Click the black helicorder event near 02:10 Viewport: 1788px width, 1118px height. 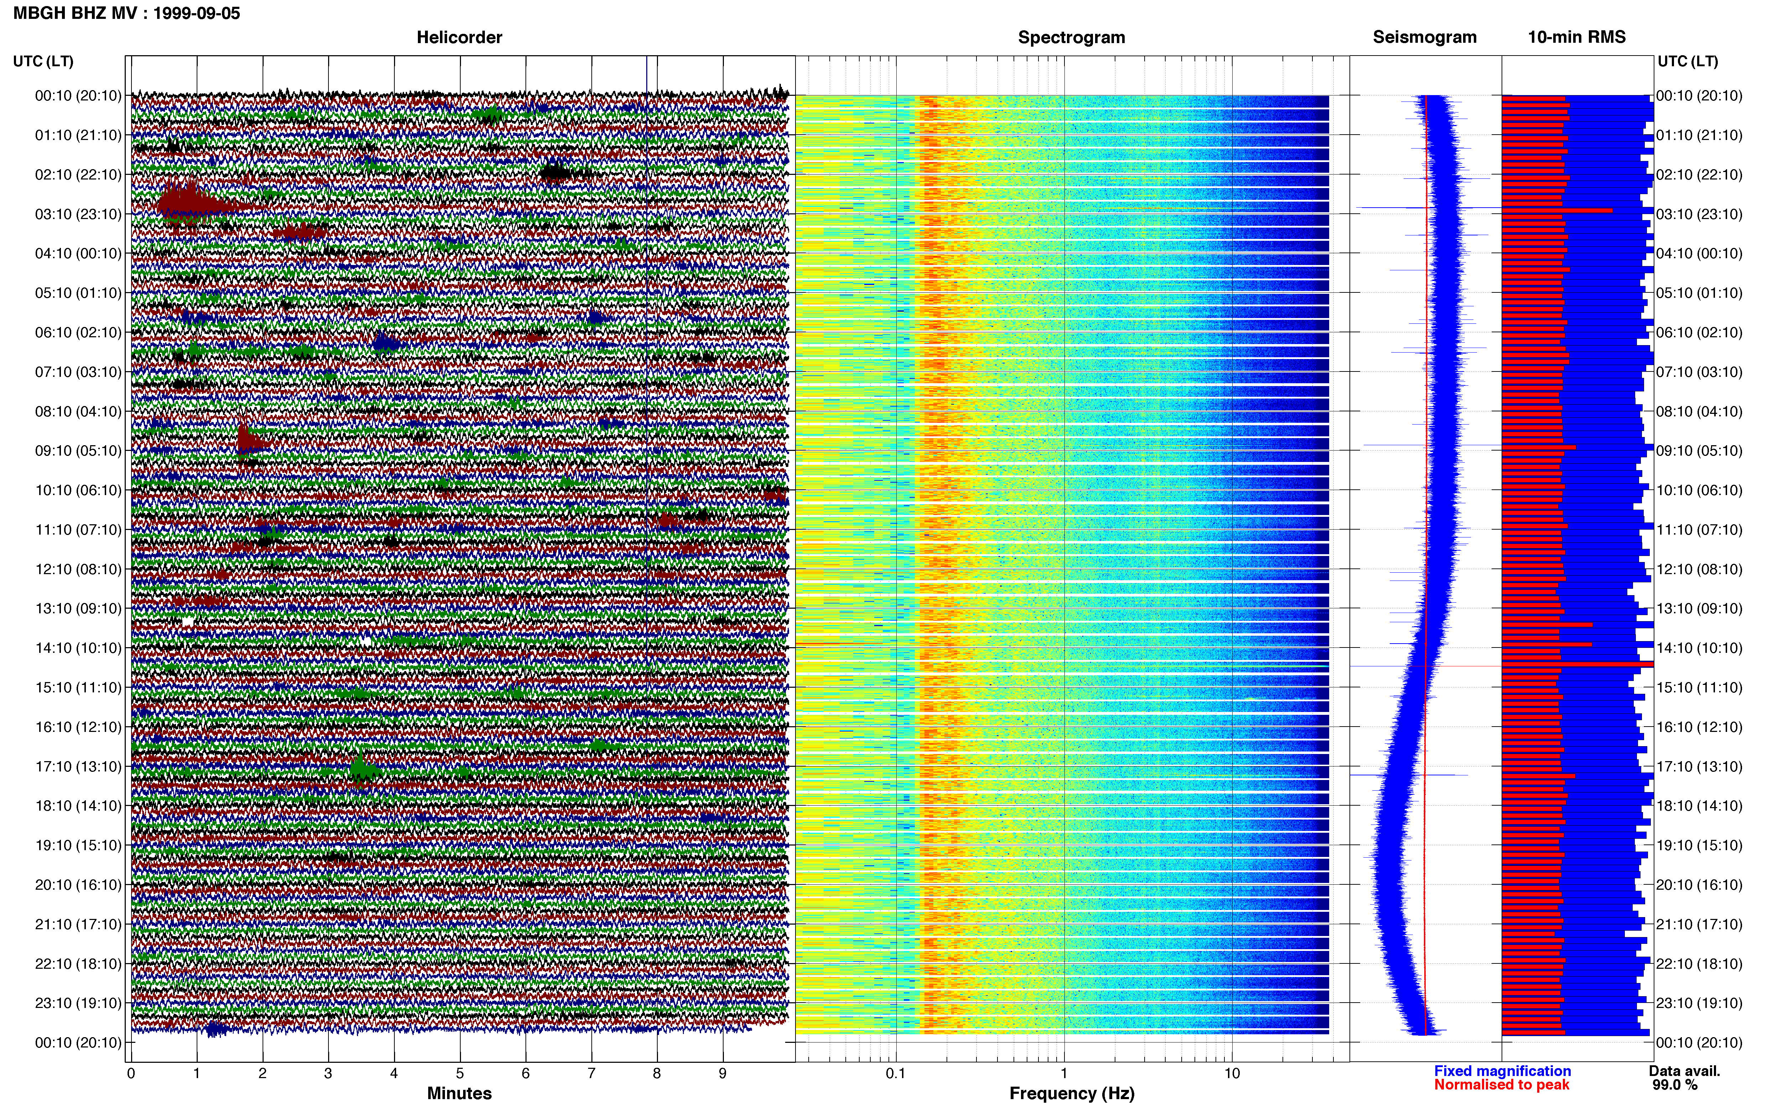pyautogui.click(x=556, y=173)
